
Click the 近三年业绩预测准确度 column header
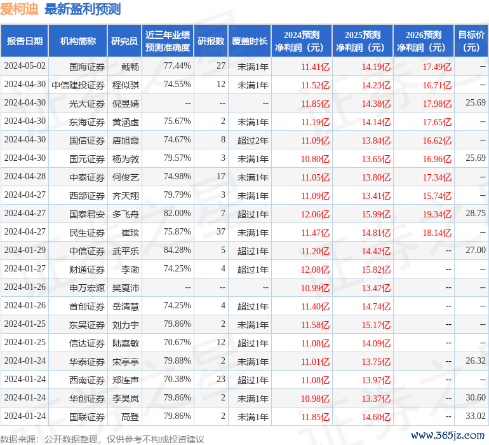click(x=167, y=41)
